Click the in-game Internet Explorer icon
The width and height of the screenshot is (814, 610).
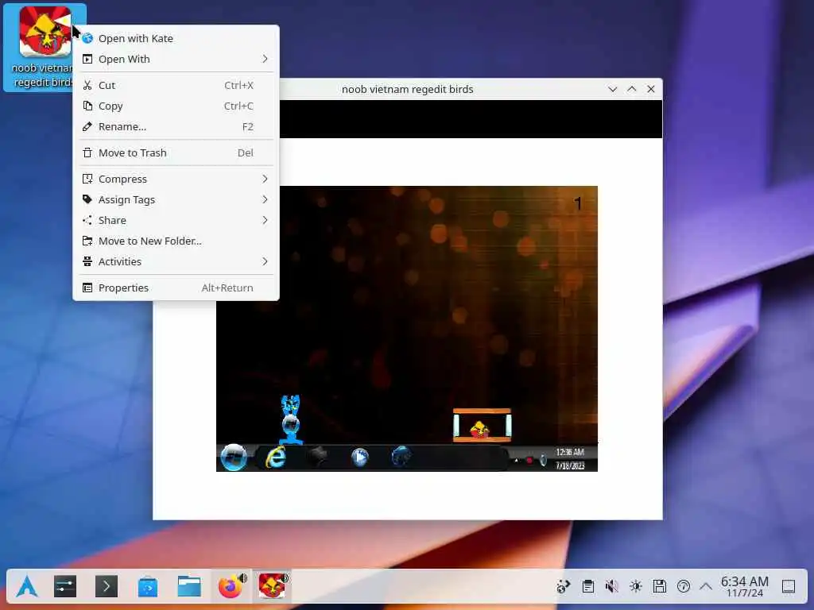276,457
